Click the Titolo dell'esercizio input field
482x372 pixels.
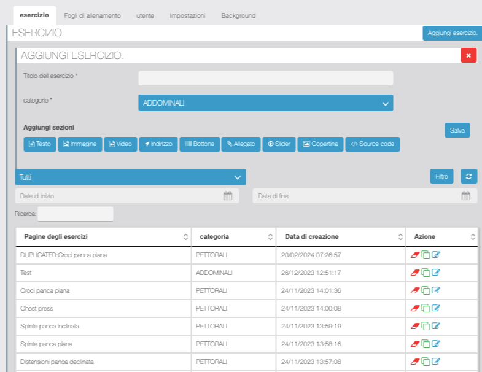pos(265,78)
